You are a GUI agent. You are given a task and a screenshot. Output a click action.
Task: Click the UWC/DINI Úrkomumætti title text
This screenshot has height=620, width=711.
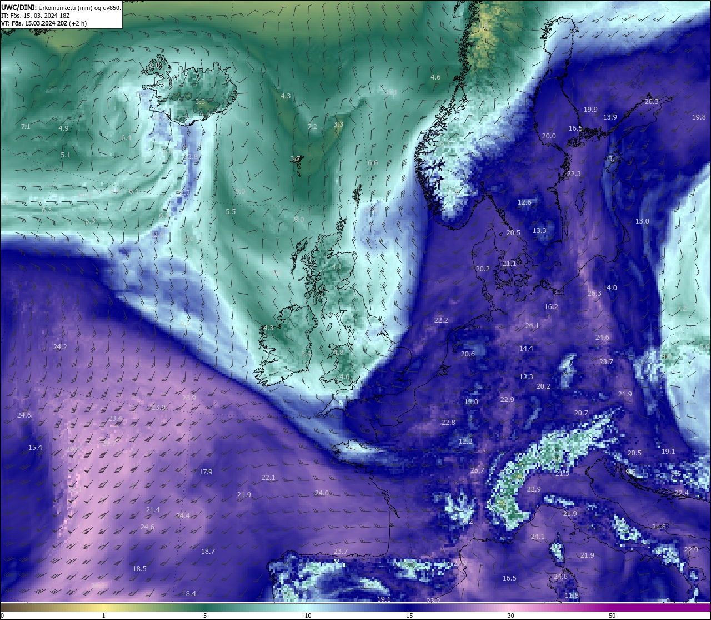[x=61, y=8]
